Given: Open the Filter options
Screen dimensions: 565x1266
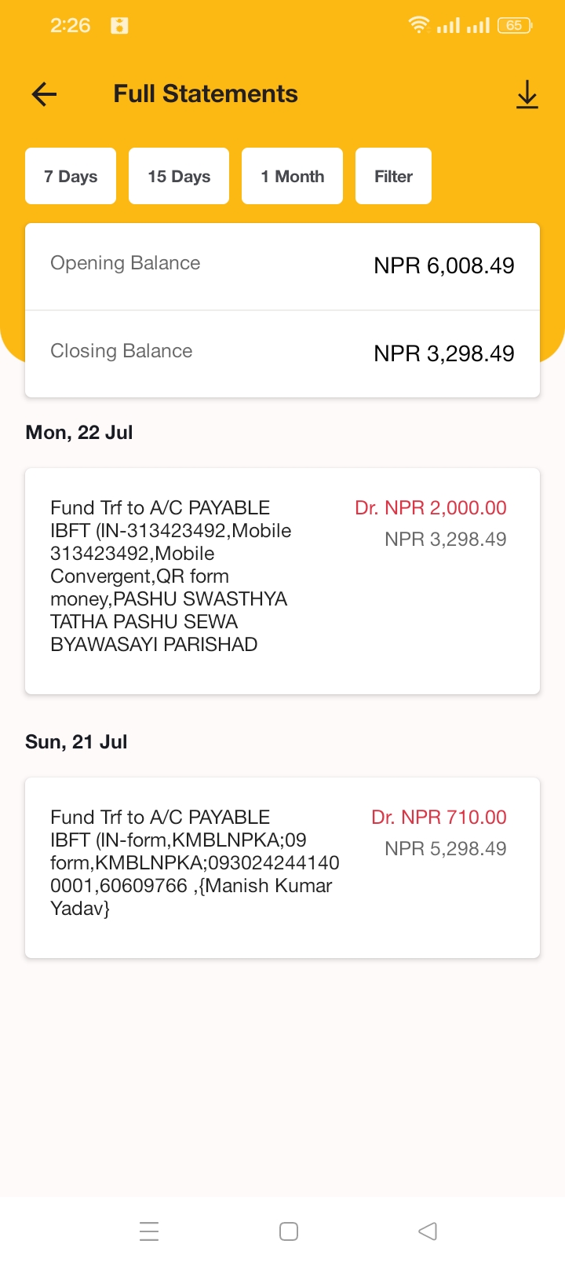Looking at the screenshot, I should click(x=393, y=176).
